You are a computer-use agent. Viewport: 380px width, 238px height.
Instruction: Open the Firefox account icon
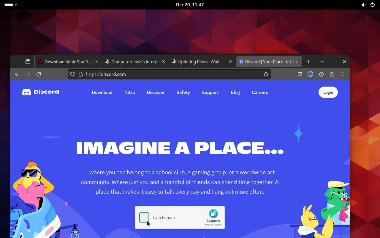pos(321,74)
